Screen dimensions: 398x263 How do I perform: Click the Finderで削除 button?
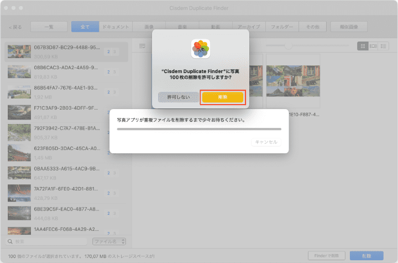(327, 256)
